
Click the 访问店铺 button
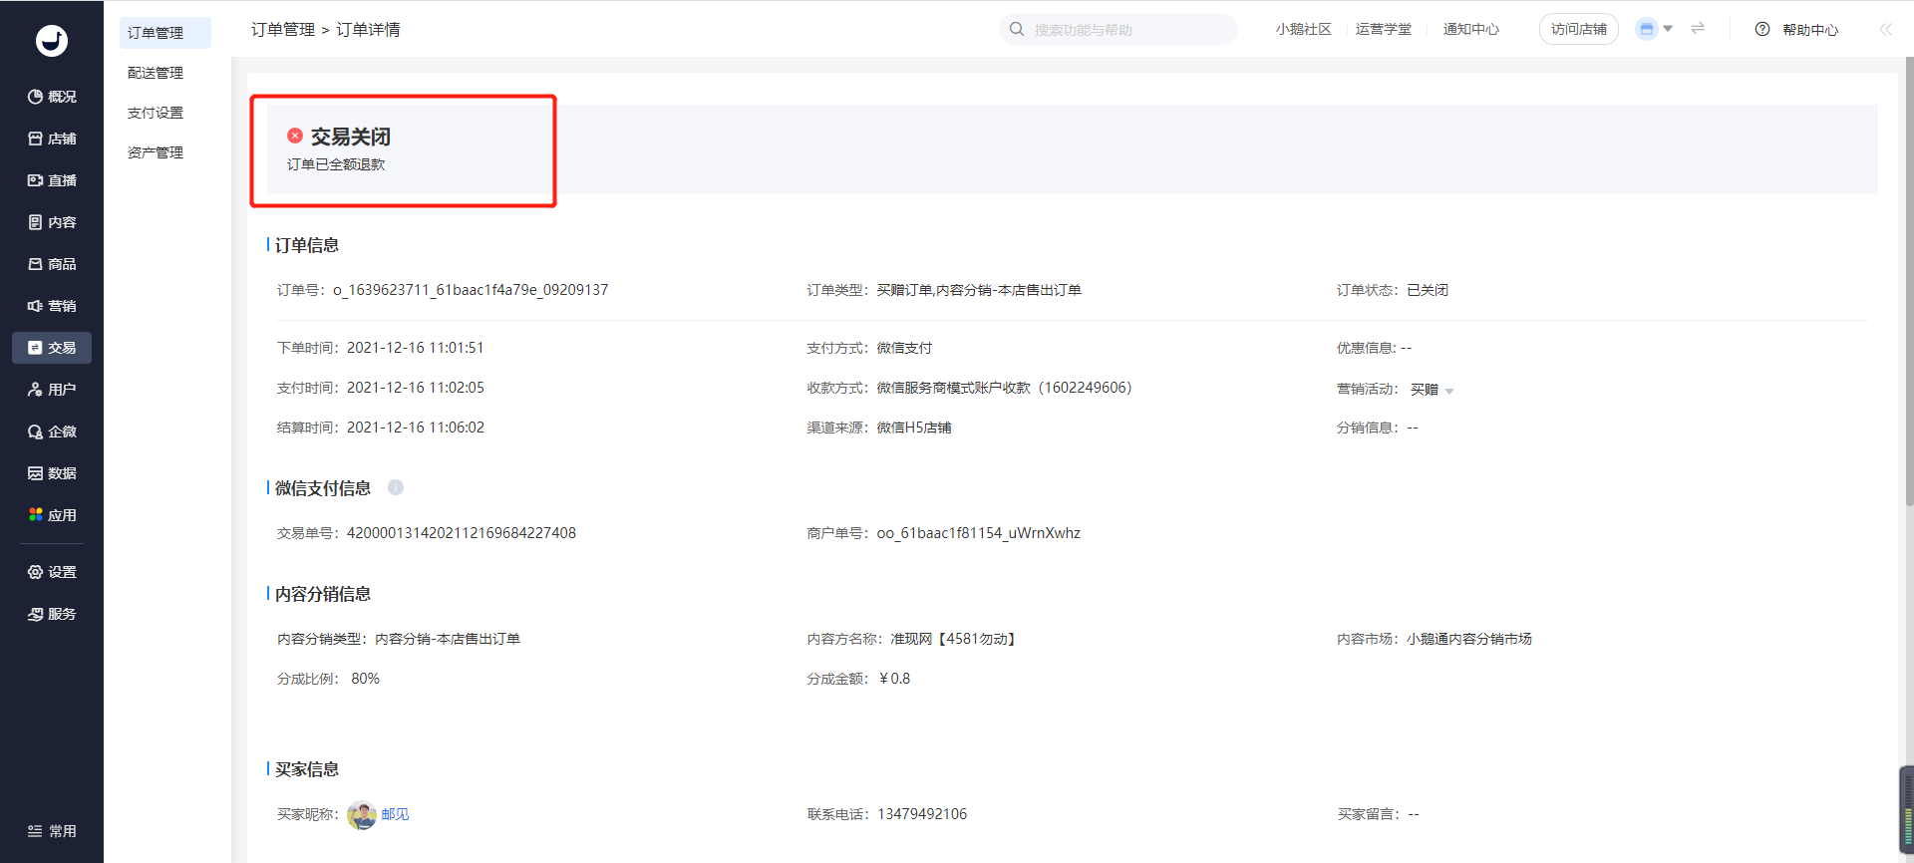point(1579,29)
